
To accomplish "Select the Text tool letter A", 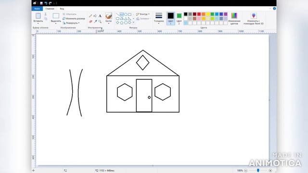I will (100, 16).
